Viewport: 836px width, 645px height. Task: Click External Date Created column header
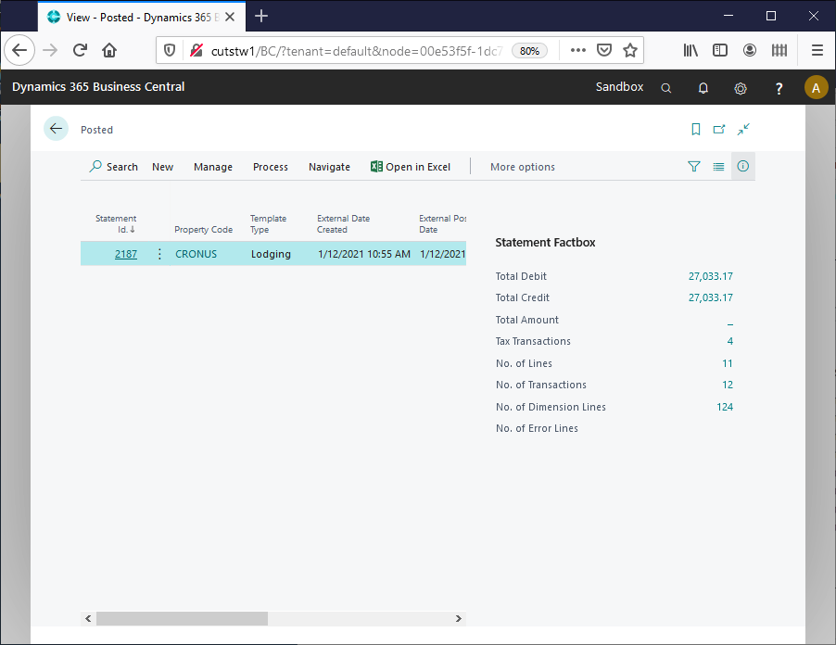[343, 224]
